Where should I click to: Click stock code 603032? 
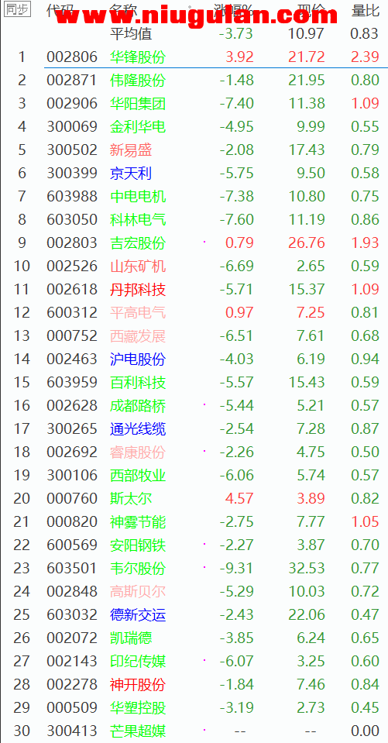(x=72, y=614)
